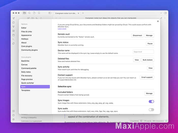
Task: Select Backlinks plugin settings
Action: click(35, 61)
